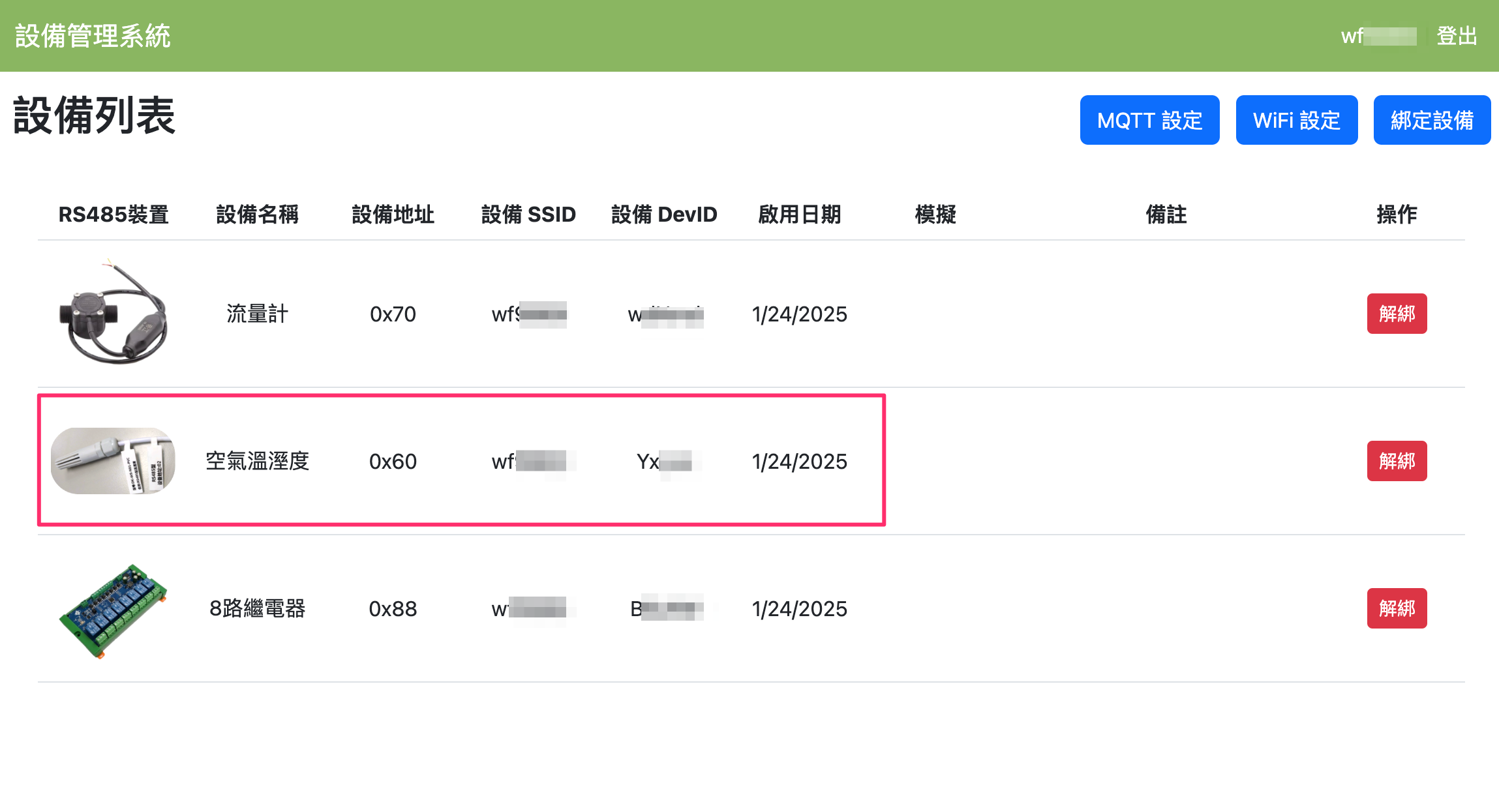This screenshot has height=785, width=1499.
Task: Click the username beside 登出
Action: [1378, 36]
